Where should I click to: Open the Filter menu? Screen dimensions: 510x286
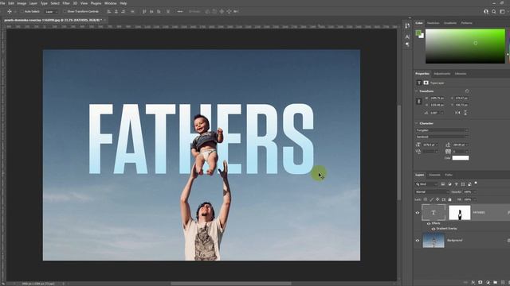point(66,3)
